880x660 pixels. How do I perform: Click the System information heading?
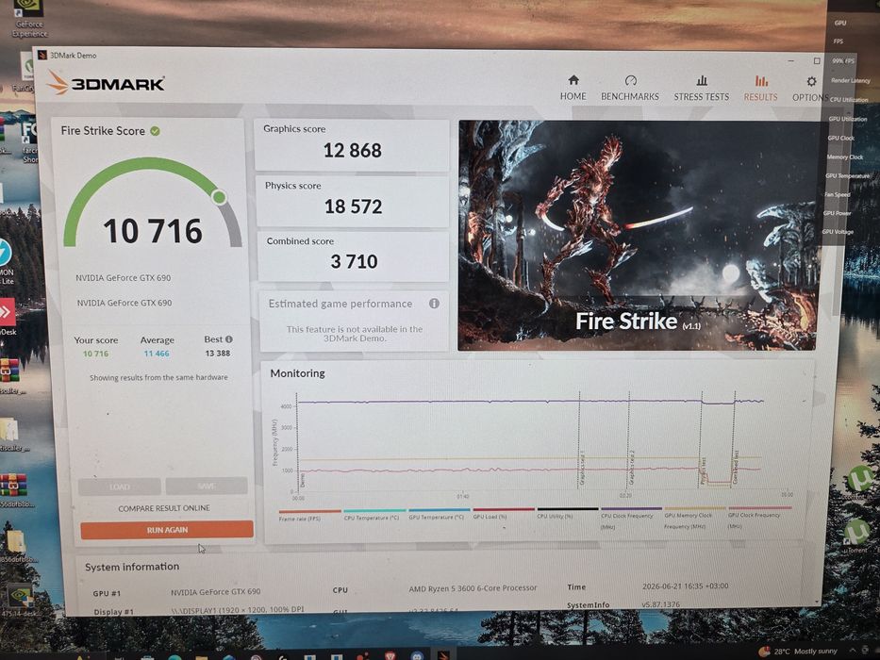click(132, 567)
